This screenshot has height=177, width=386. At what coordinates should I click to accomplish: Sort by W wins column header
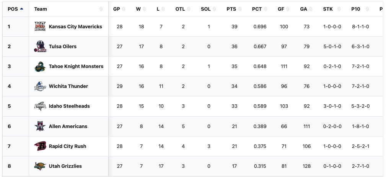click(138, 9)
